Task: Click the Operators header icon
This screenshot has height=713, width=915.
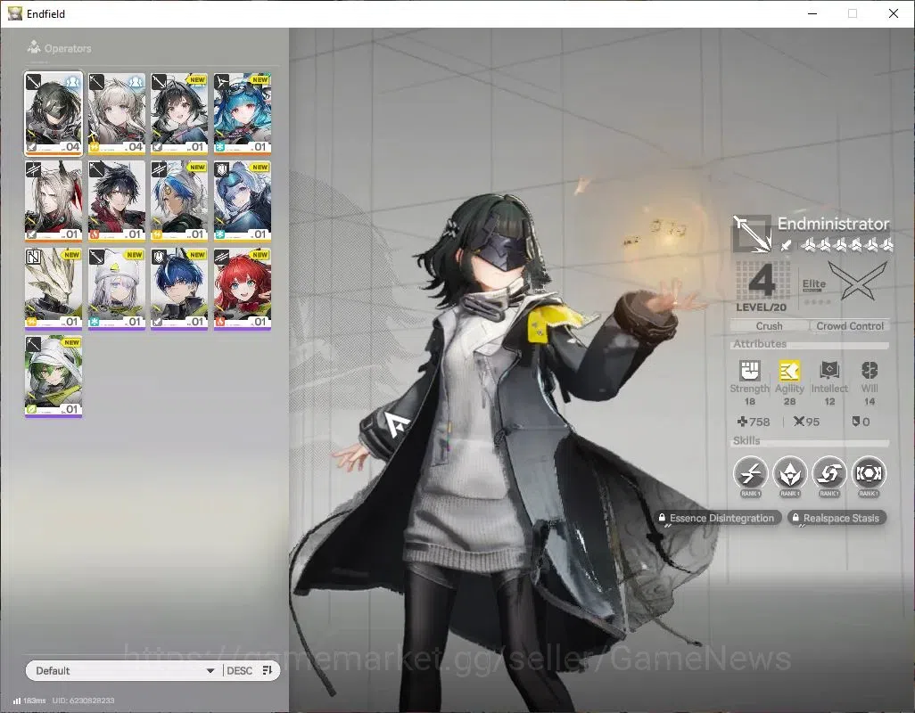Action: (34, 46)
